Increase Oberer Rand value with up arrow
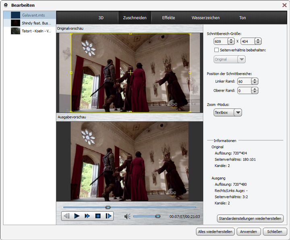Screen dimensions: 290x240 pyautogui.click(x=255, y=89)
